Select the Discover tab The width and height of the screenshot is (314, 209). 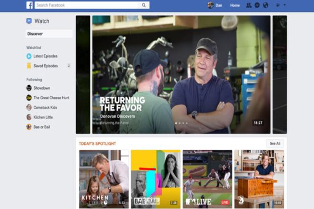(49, 34)
